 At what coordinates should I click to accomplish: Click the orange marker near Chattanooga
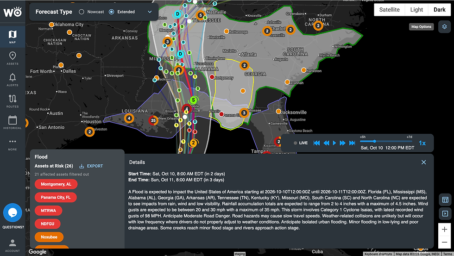tap(227, 31)
